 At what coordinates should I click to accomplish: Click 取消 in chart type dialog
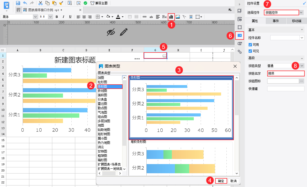[233, 181]
